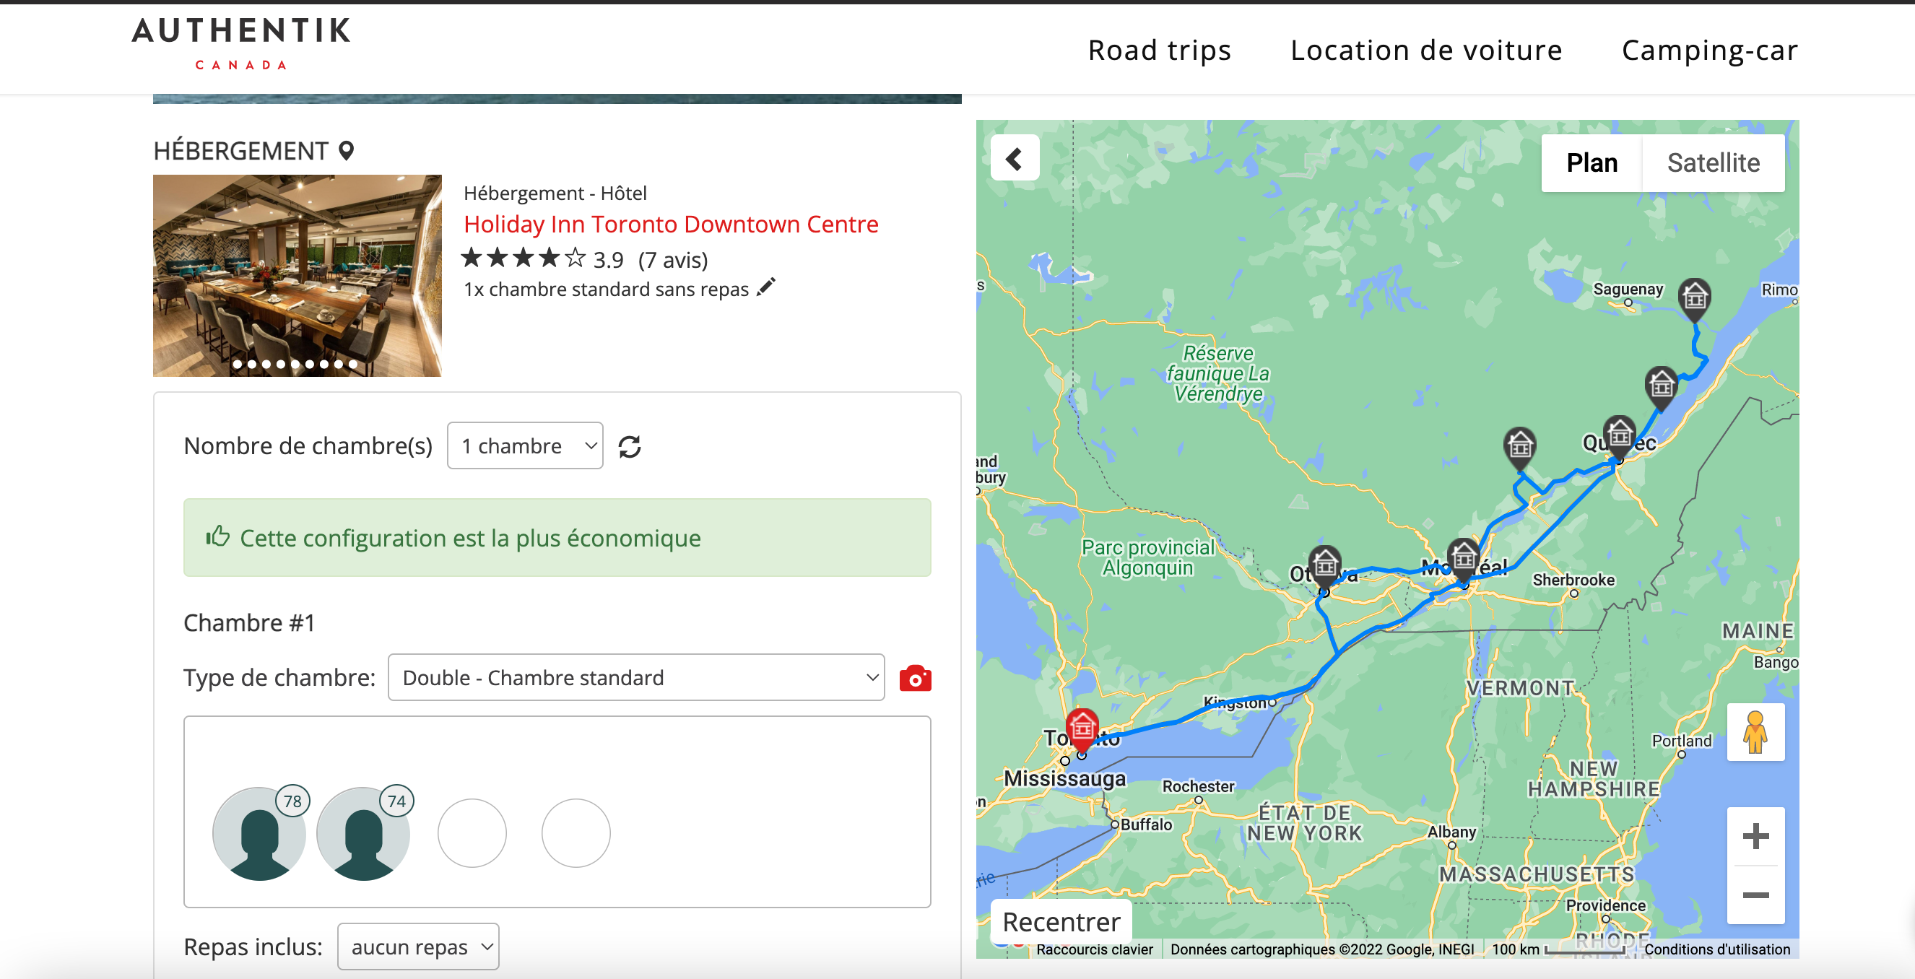Switch map to Plan view
This screenshot has width=1915, height=979.
click(1592, 162)
